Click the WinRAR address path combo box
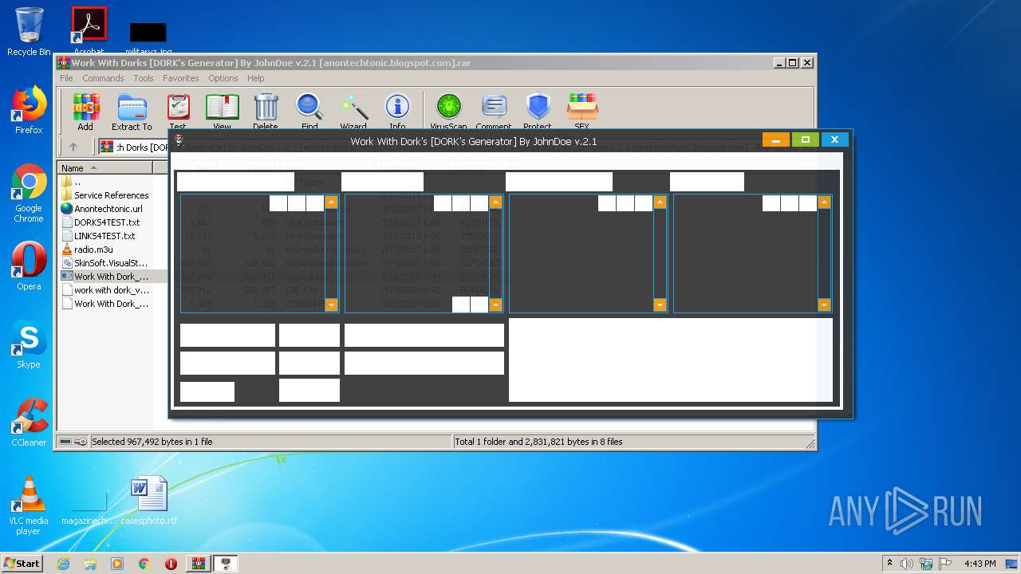This screenshot has width=1021, height=574. [x=133, y=147]
